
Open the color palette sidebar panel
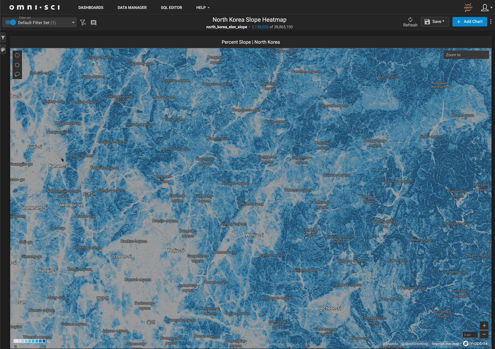point(3,50)
